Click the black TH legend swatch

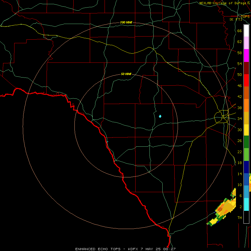click(x=246, y=217)
